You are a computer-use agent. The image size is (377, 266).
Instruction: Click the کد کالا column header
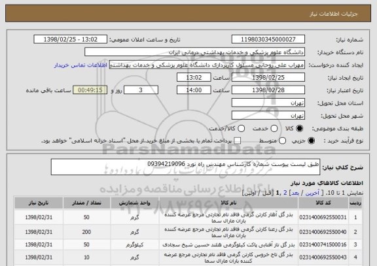click(x=323, y=203)
